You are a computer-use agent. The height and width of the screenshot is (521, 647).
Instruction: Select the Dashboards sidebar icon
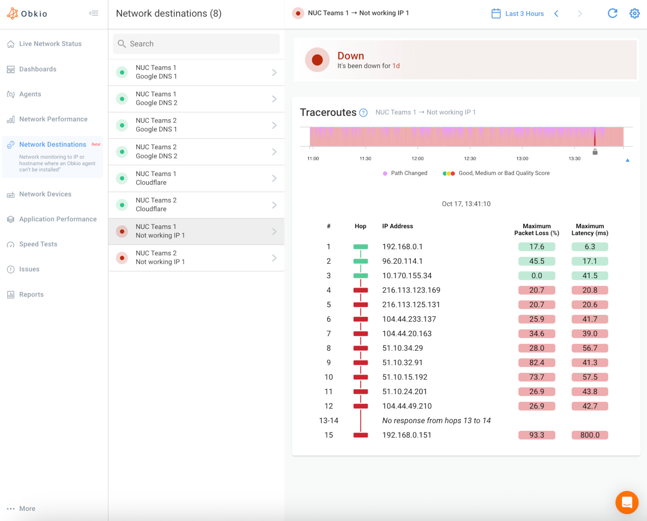coord(38,69)
